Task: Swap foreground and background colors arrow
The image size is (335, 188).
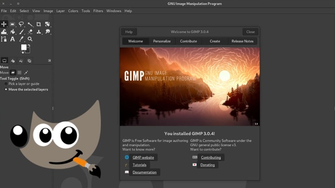Action: coord(29,46)
